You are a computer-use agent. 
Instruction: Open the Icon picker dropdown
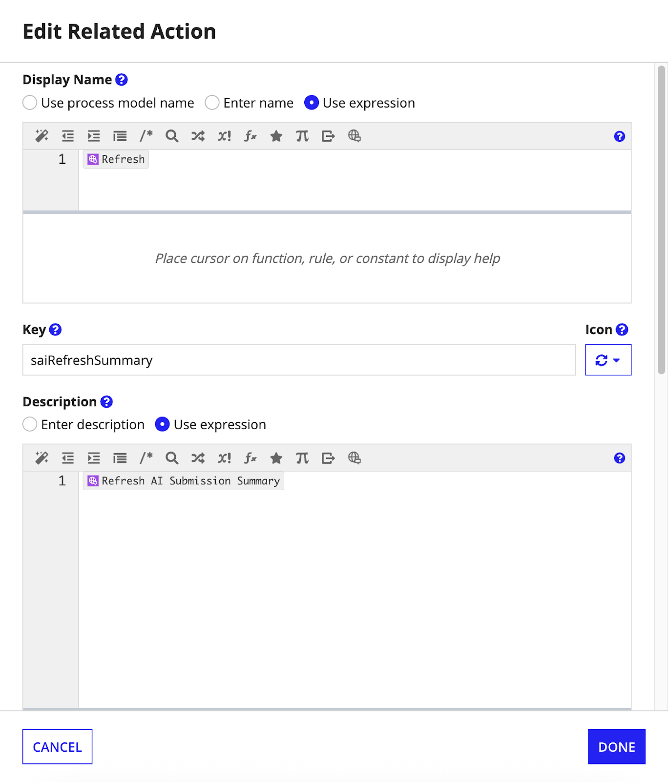pos(608,360)
